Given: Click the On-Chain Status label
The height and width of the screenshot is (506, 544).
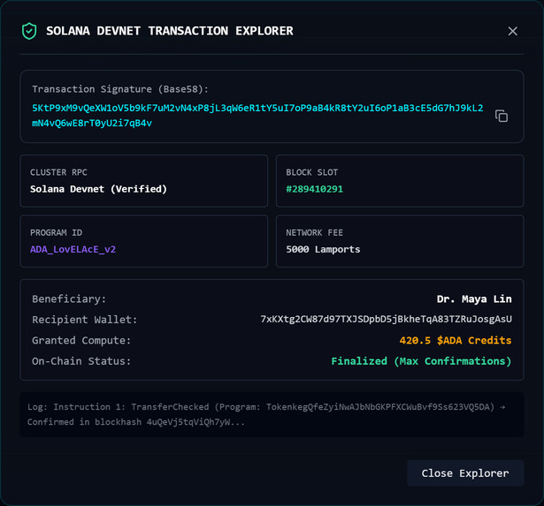Looking at the screenshot, I should [81, 361].
